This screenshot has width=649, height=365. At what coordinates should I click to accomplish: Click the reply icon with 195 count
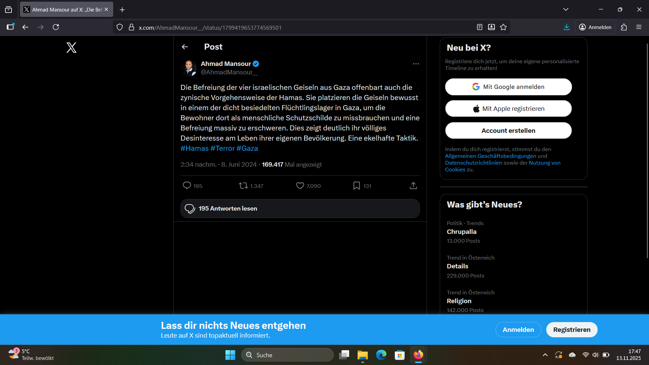(x=187, y=186)
